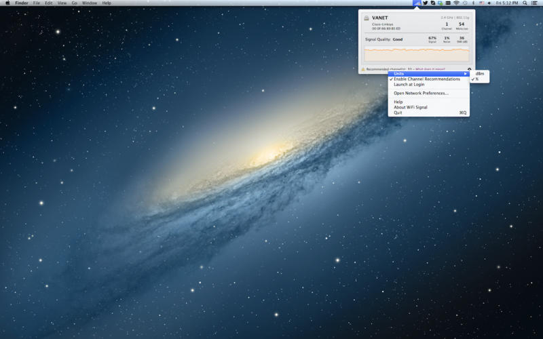Choose Help in the WiFi Signal menu
The height and width of the screenshot is (339, 543).
click(x=429, y=102)
